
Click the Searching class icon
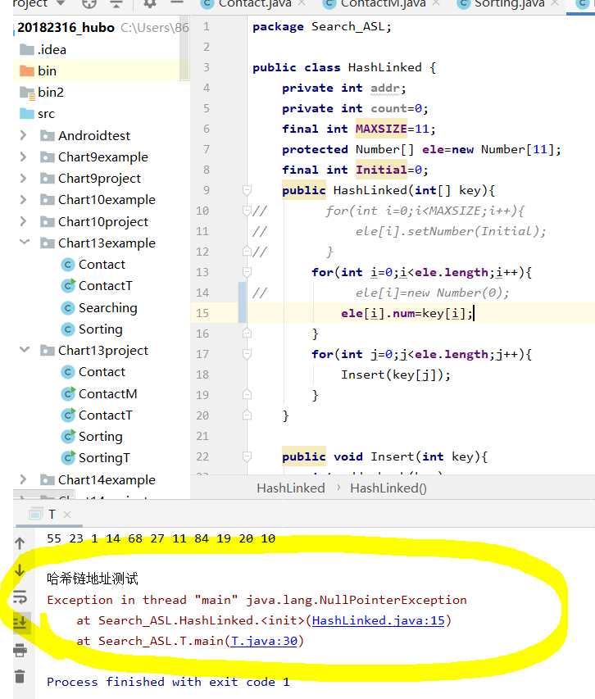68,307
